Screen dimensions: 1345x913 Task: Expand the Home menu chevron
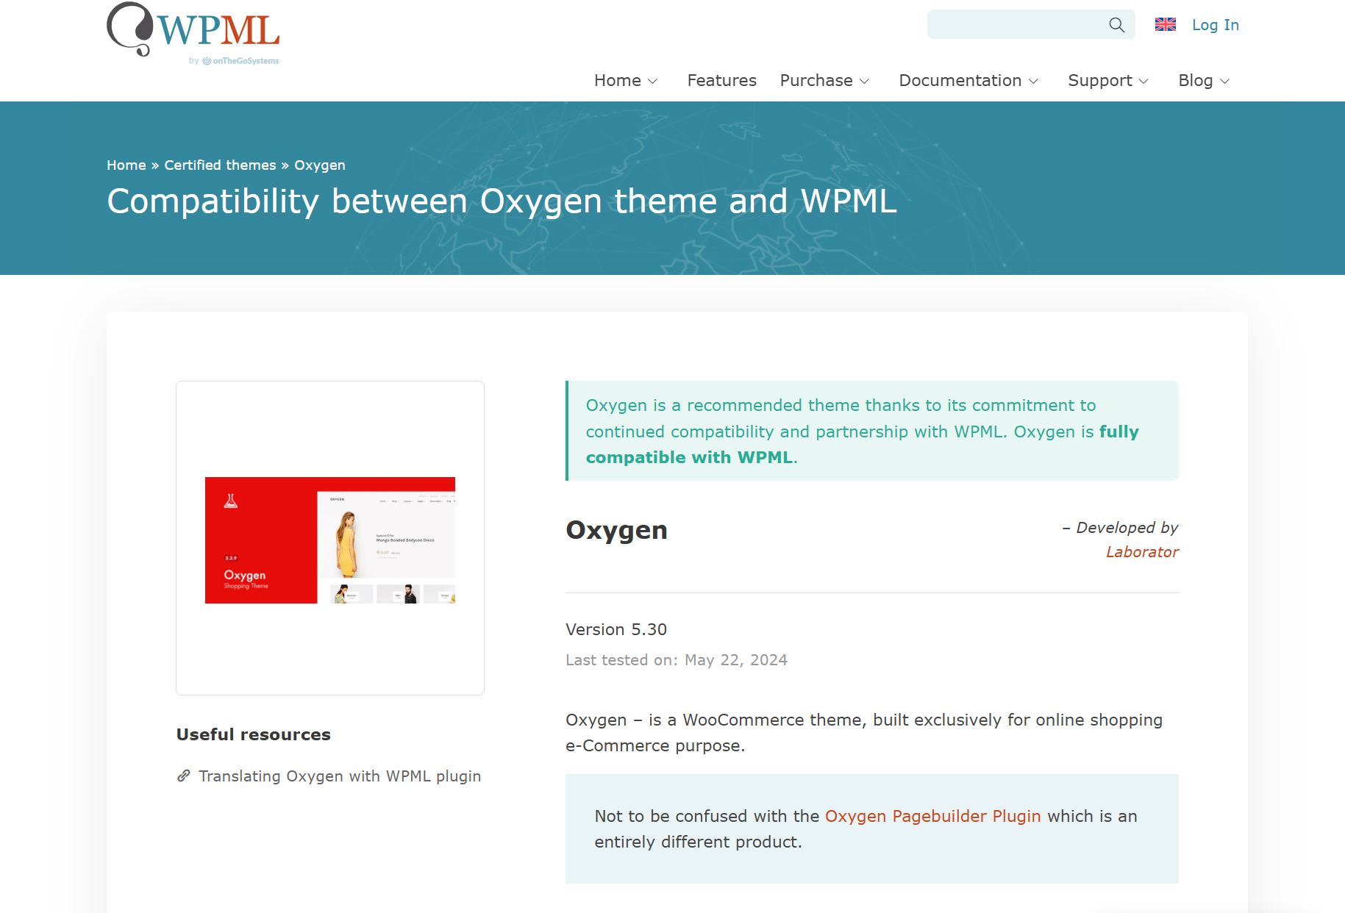652,82
